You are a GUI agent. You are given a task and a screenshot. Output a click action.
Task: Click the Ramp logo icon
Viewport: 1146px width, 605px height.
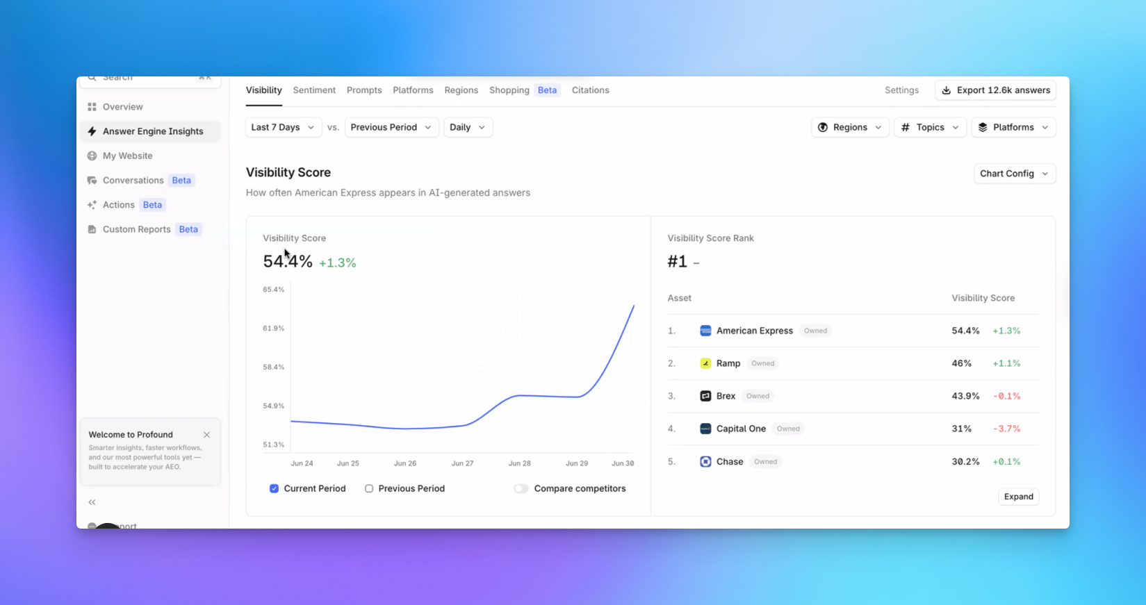click(705, 363)
